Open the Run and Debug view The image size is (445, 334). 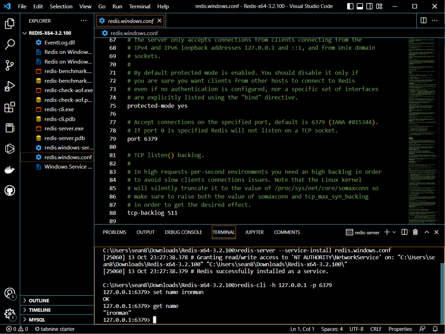(x=10, y=86)
